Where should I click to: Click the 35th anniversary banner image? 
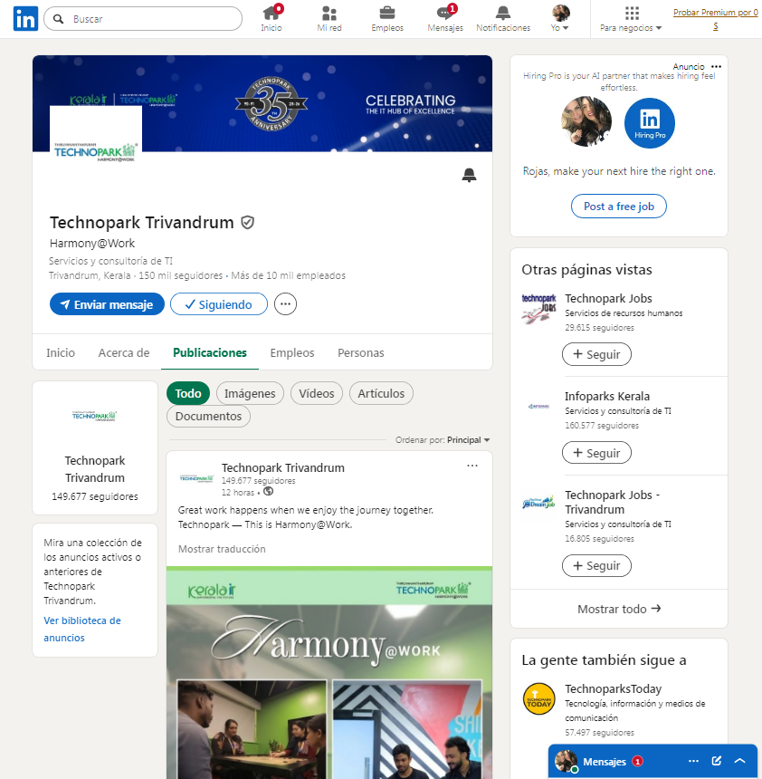point(262,103)
